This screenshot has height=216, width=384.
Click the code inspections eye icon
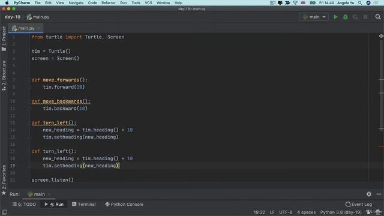tap(381, 36)
